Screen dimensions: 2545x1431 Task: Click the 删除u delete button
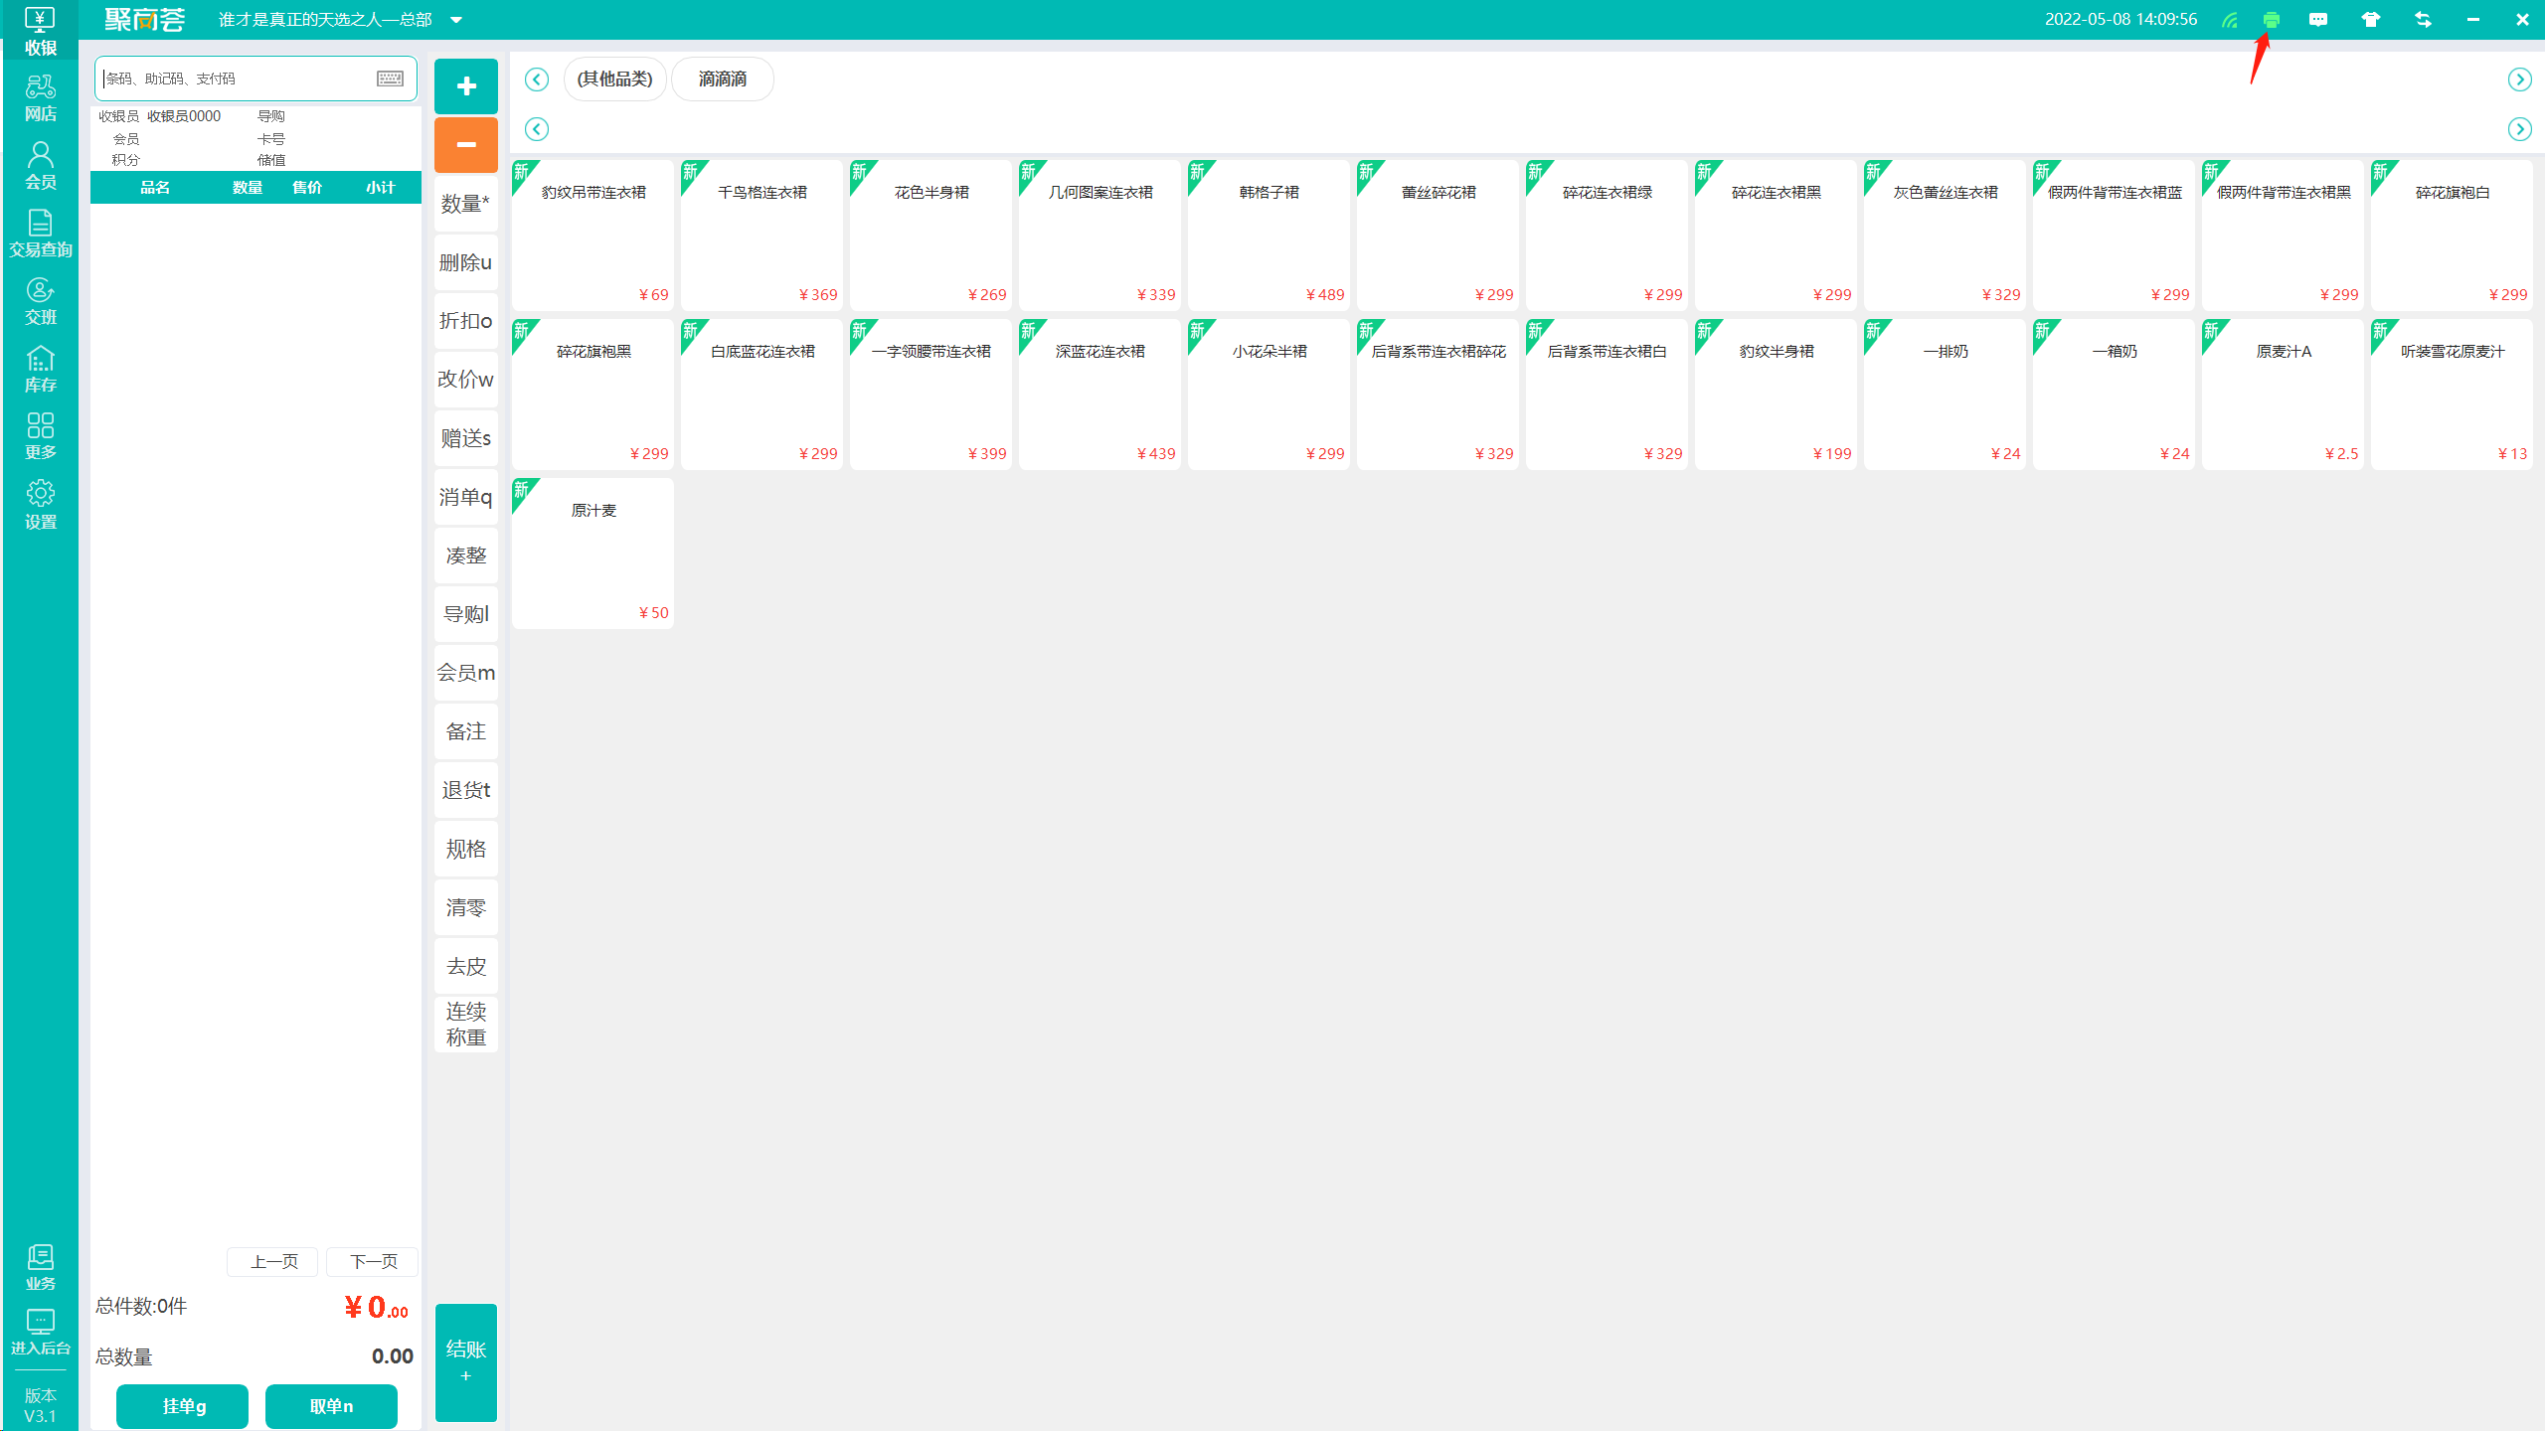465,262
